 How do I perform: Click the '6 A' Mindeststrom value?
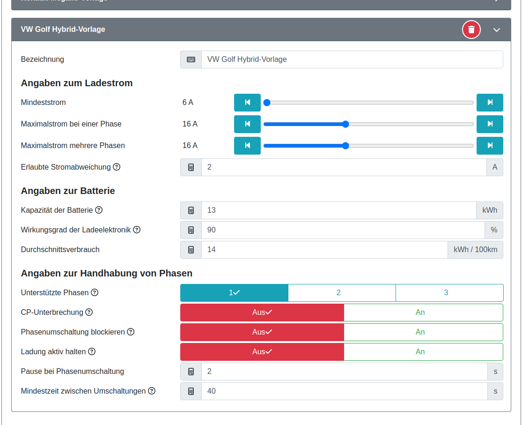click(188, 102)
